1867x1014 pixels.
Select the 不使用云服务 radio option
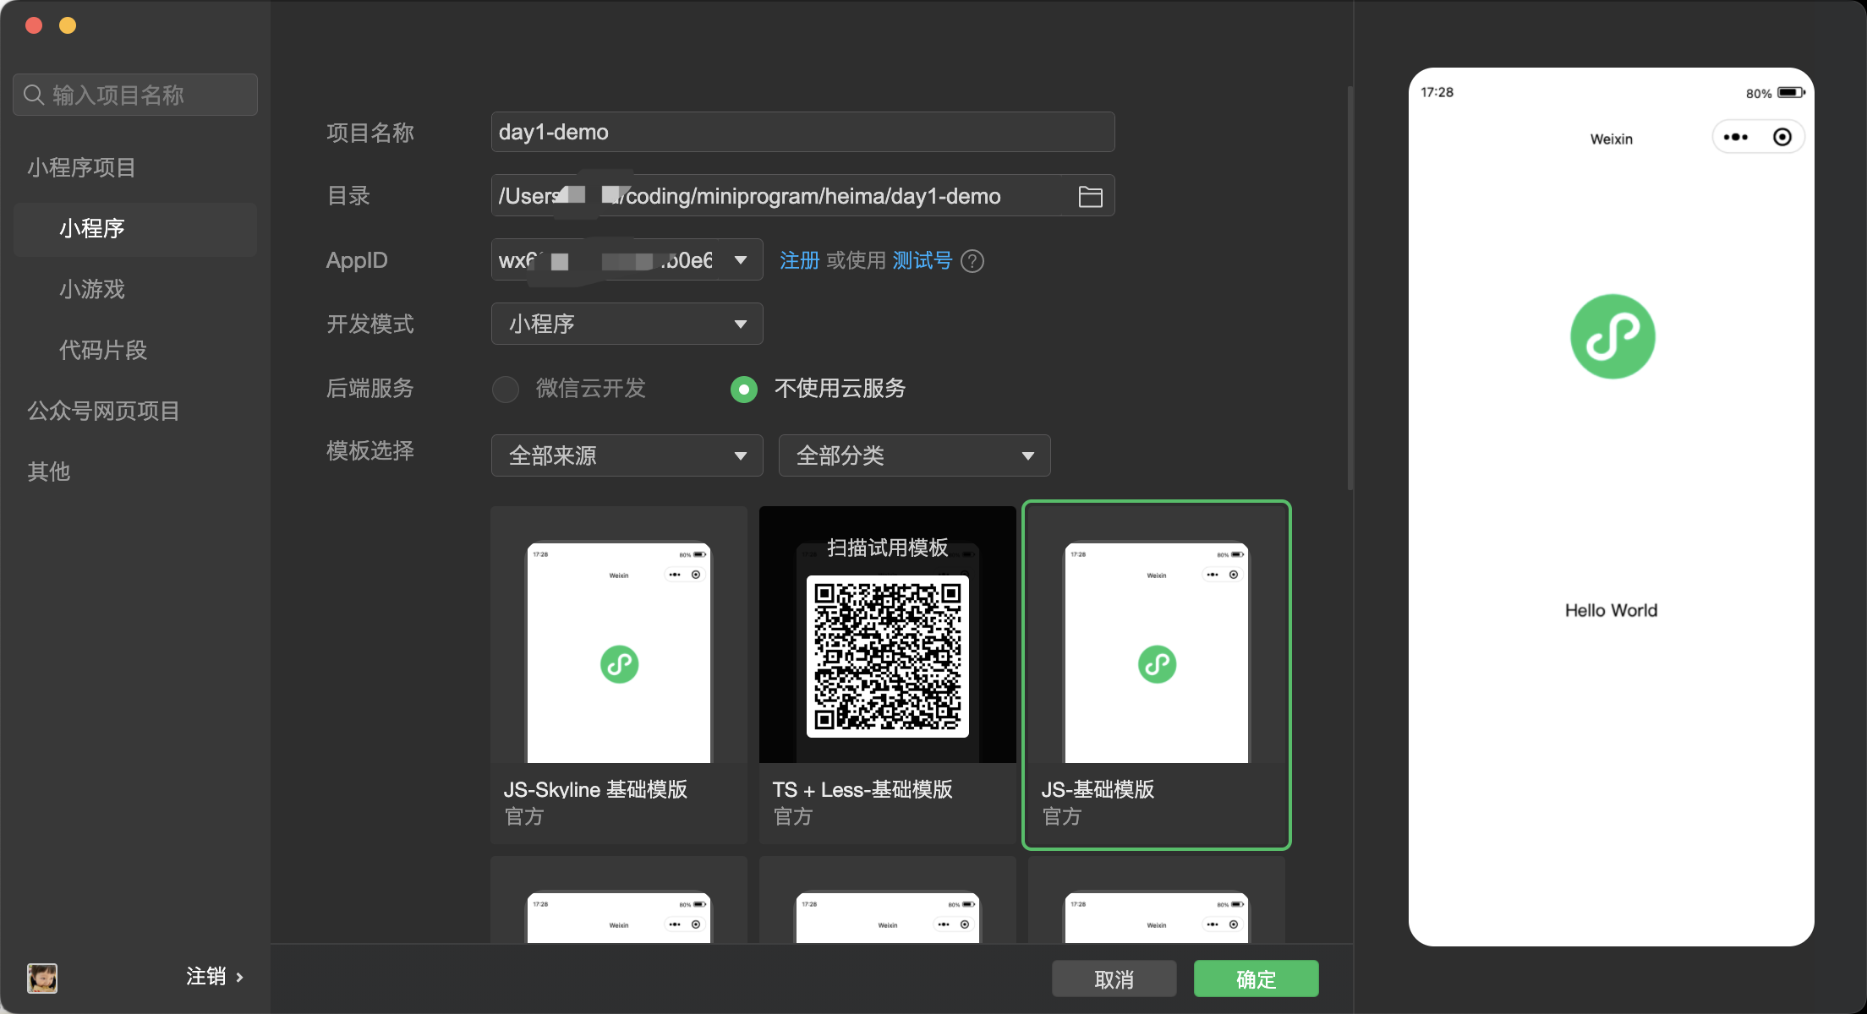(x=744, y=389)
